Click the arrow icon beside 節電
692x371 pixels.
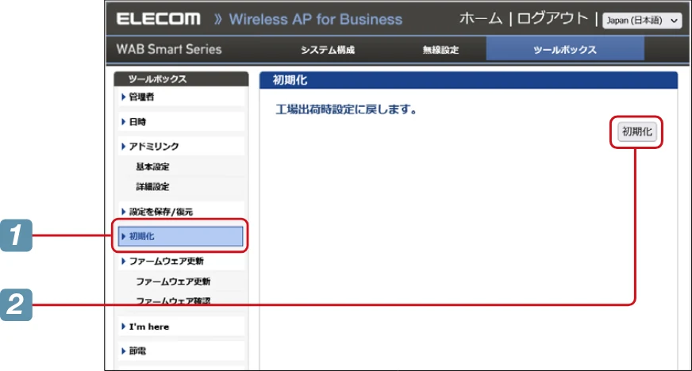coord(124,350)
